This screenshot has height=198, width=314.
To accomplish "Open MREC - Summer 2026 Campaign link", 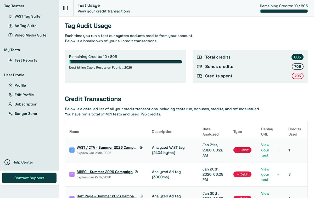I will point(104,172).
